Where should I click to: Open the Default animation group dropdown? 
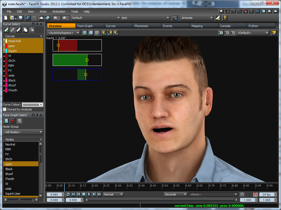pyautogui.click(x=96, y=18)
